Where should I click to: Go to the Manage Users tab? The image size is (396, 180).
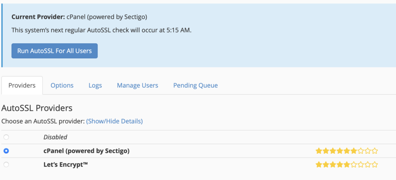tap(137, 85)
